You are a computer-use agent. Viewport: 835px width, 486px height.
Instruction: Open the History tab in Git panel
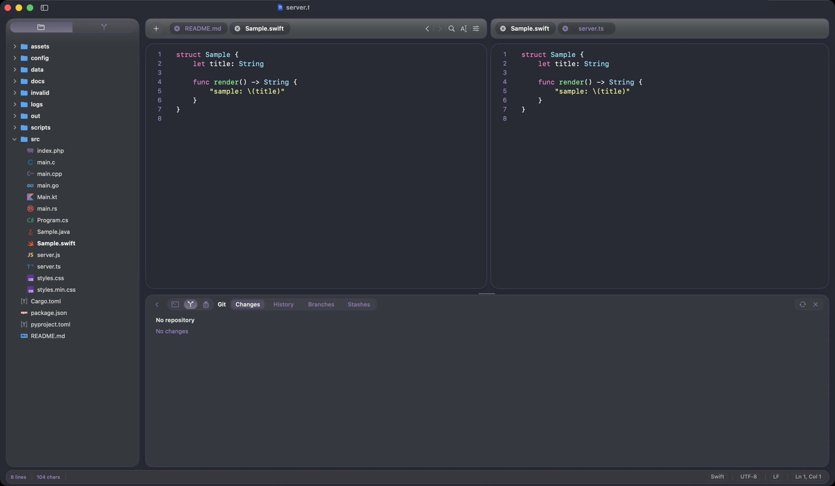283,305
